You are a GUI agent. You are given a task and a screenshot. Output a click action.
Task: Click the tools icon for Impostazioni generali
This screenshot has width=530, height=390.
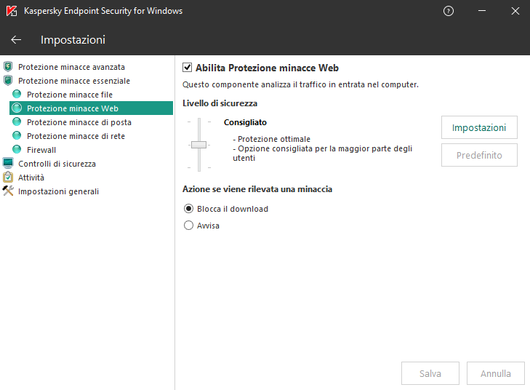click(8, 191)
